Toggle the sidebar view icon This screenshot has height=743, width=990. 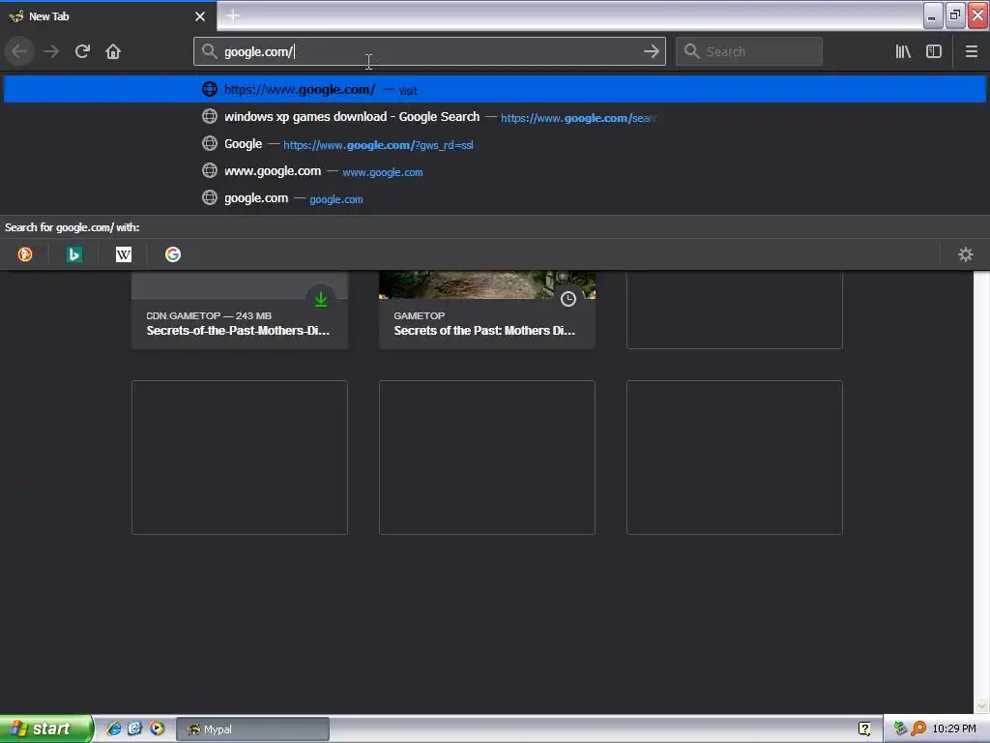(934, 51)
